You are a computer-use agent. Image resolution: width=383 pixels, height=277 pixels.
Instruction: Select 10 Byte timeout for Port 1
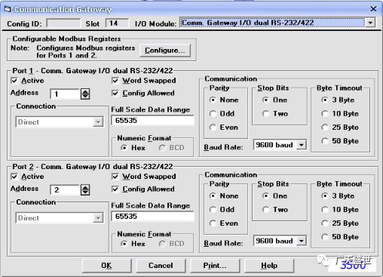click(x=325, y=114)
